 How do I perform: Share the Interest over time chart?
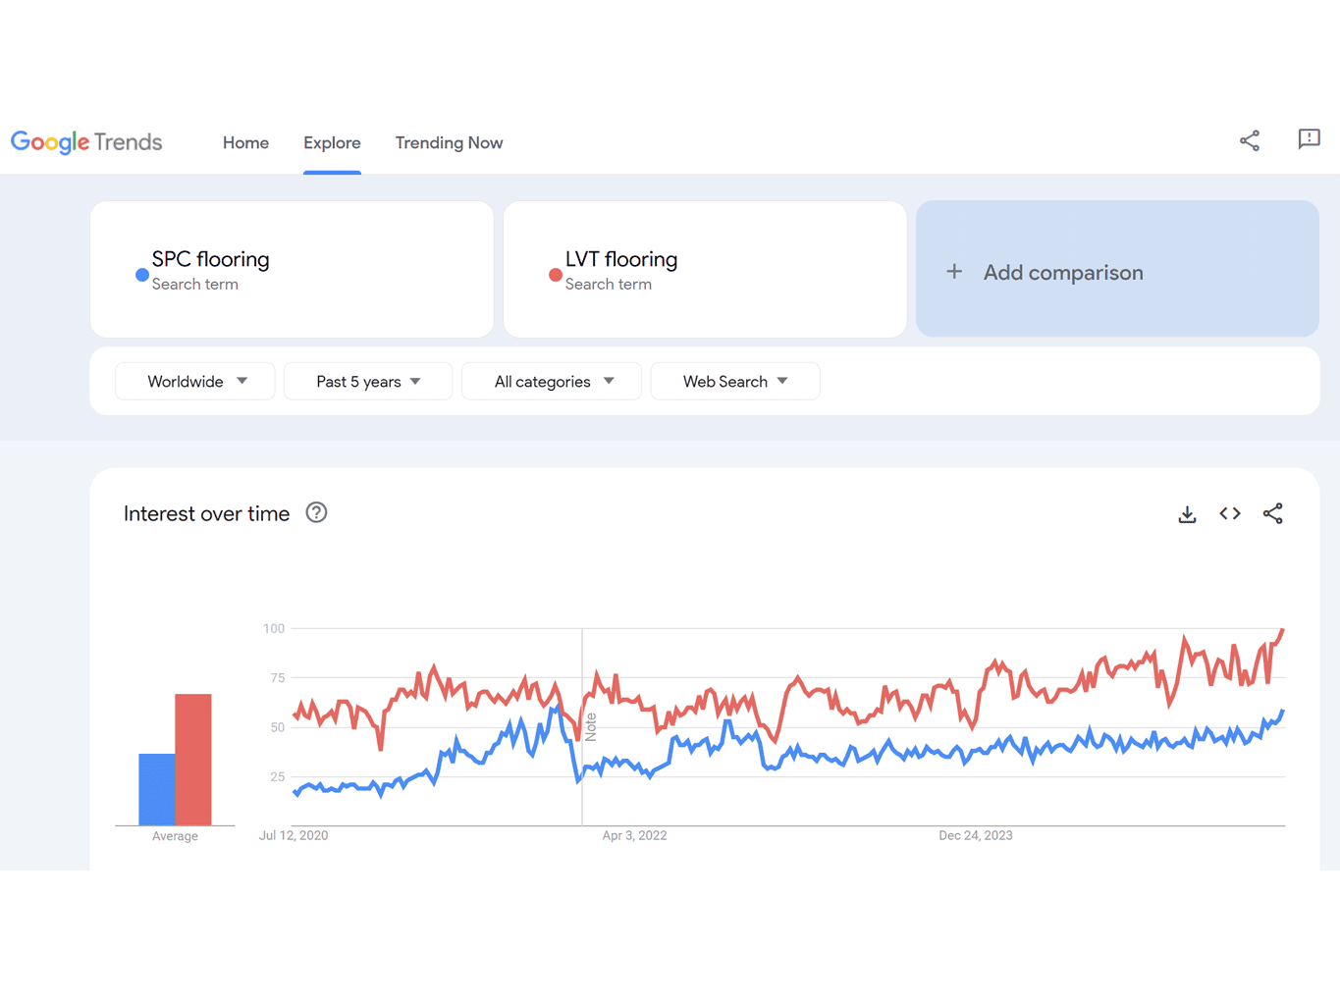coord(1273,513)
